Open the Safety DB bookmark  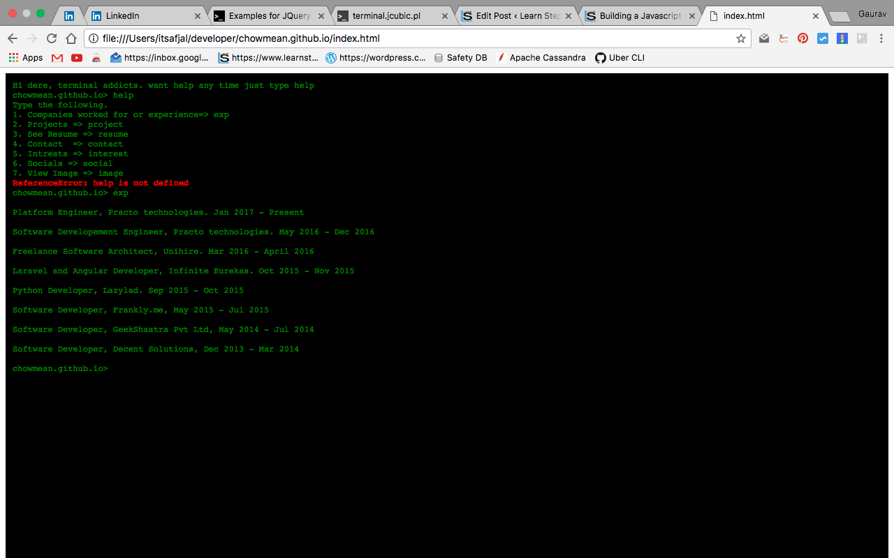point(460,58)
